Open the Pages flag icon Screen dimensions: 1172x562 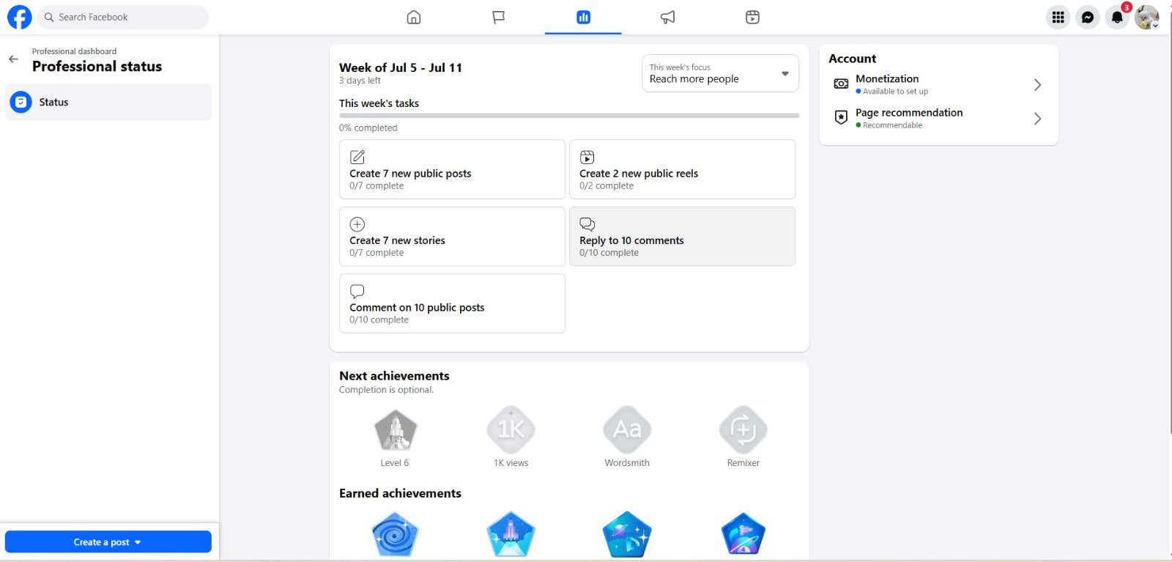[499, 17]
